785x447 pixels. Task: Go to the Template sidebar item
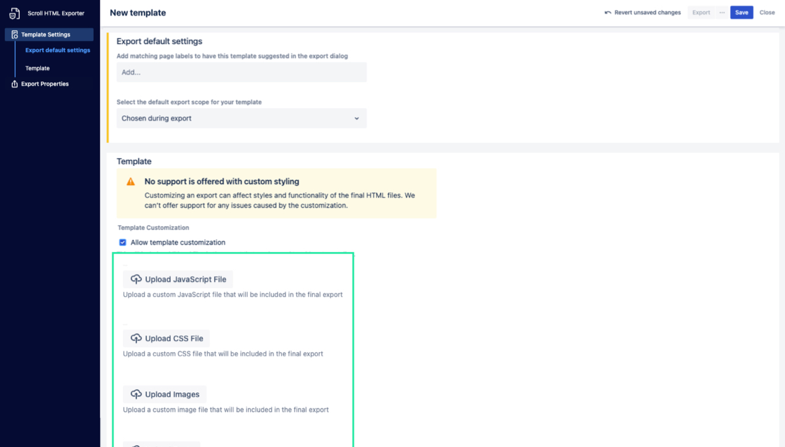coord(37,68)
